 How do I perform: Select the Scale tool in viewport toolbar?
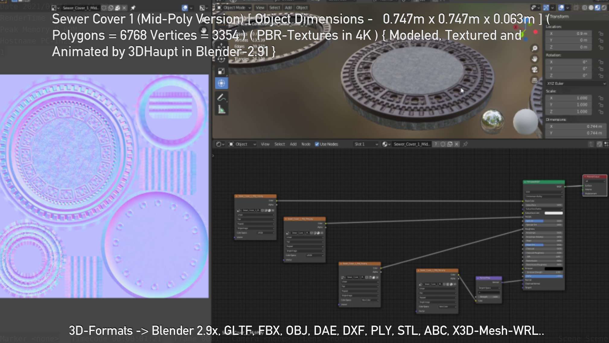click(221, 71)
